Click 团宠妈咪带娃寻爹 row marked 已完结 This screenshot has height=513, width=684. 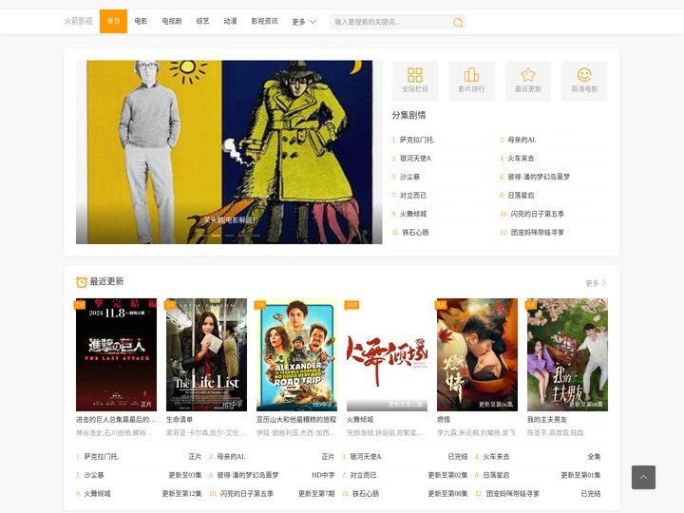(538, 494)
